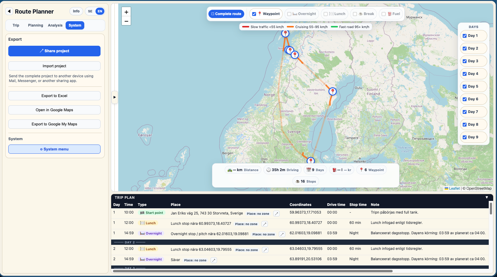
Task: Collapse the Trip Plan panel
Action: coord(487,197)
